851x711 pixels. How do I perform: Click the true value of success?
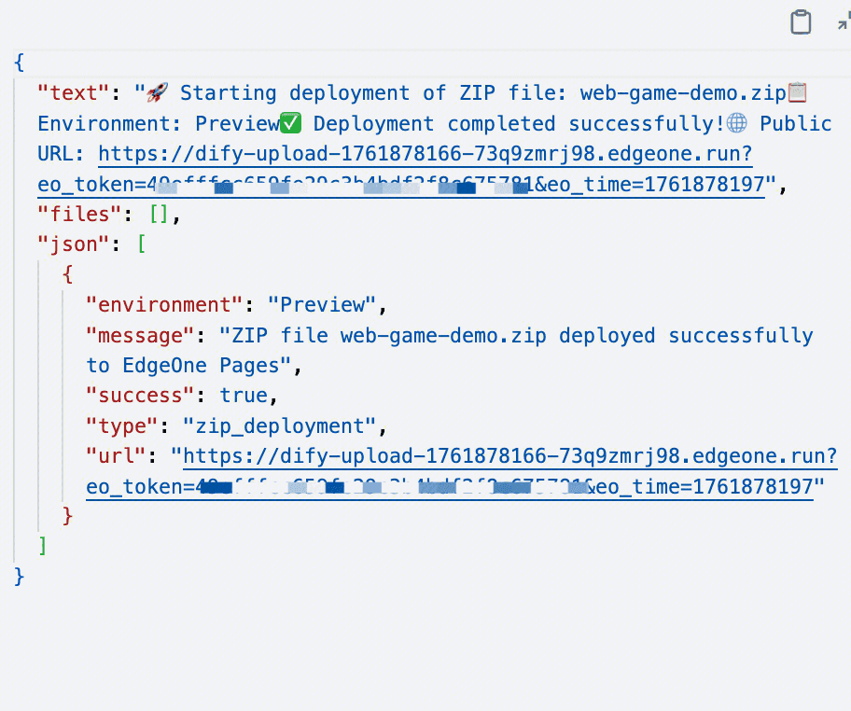[244, 396]
